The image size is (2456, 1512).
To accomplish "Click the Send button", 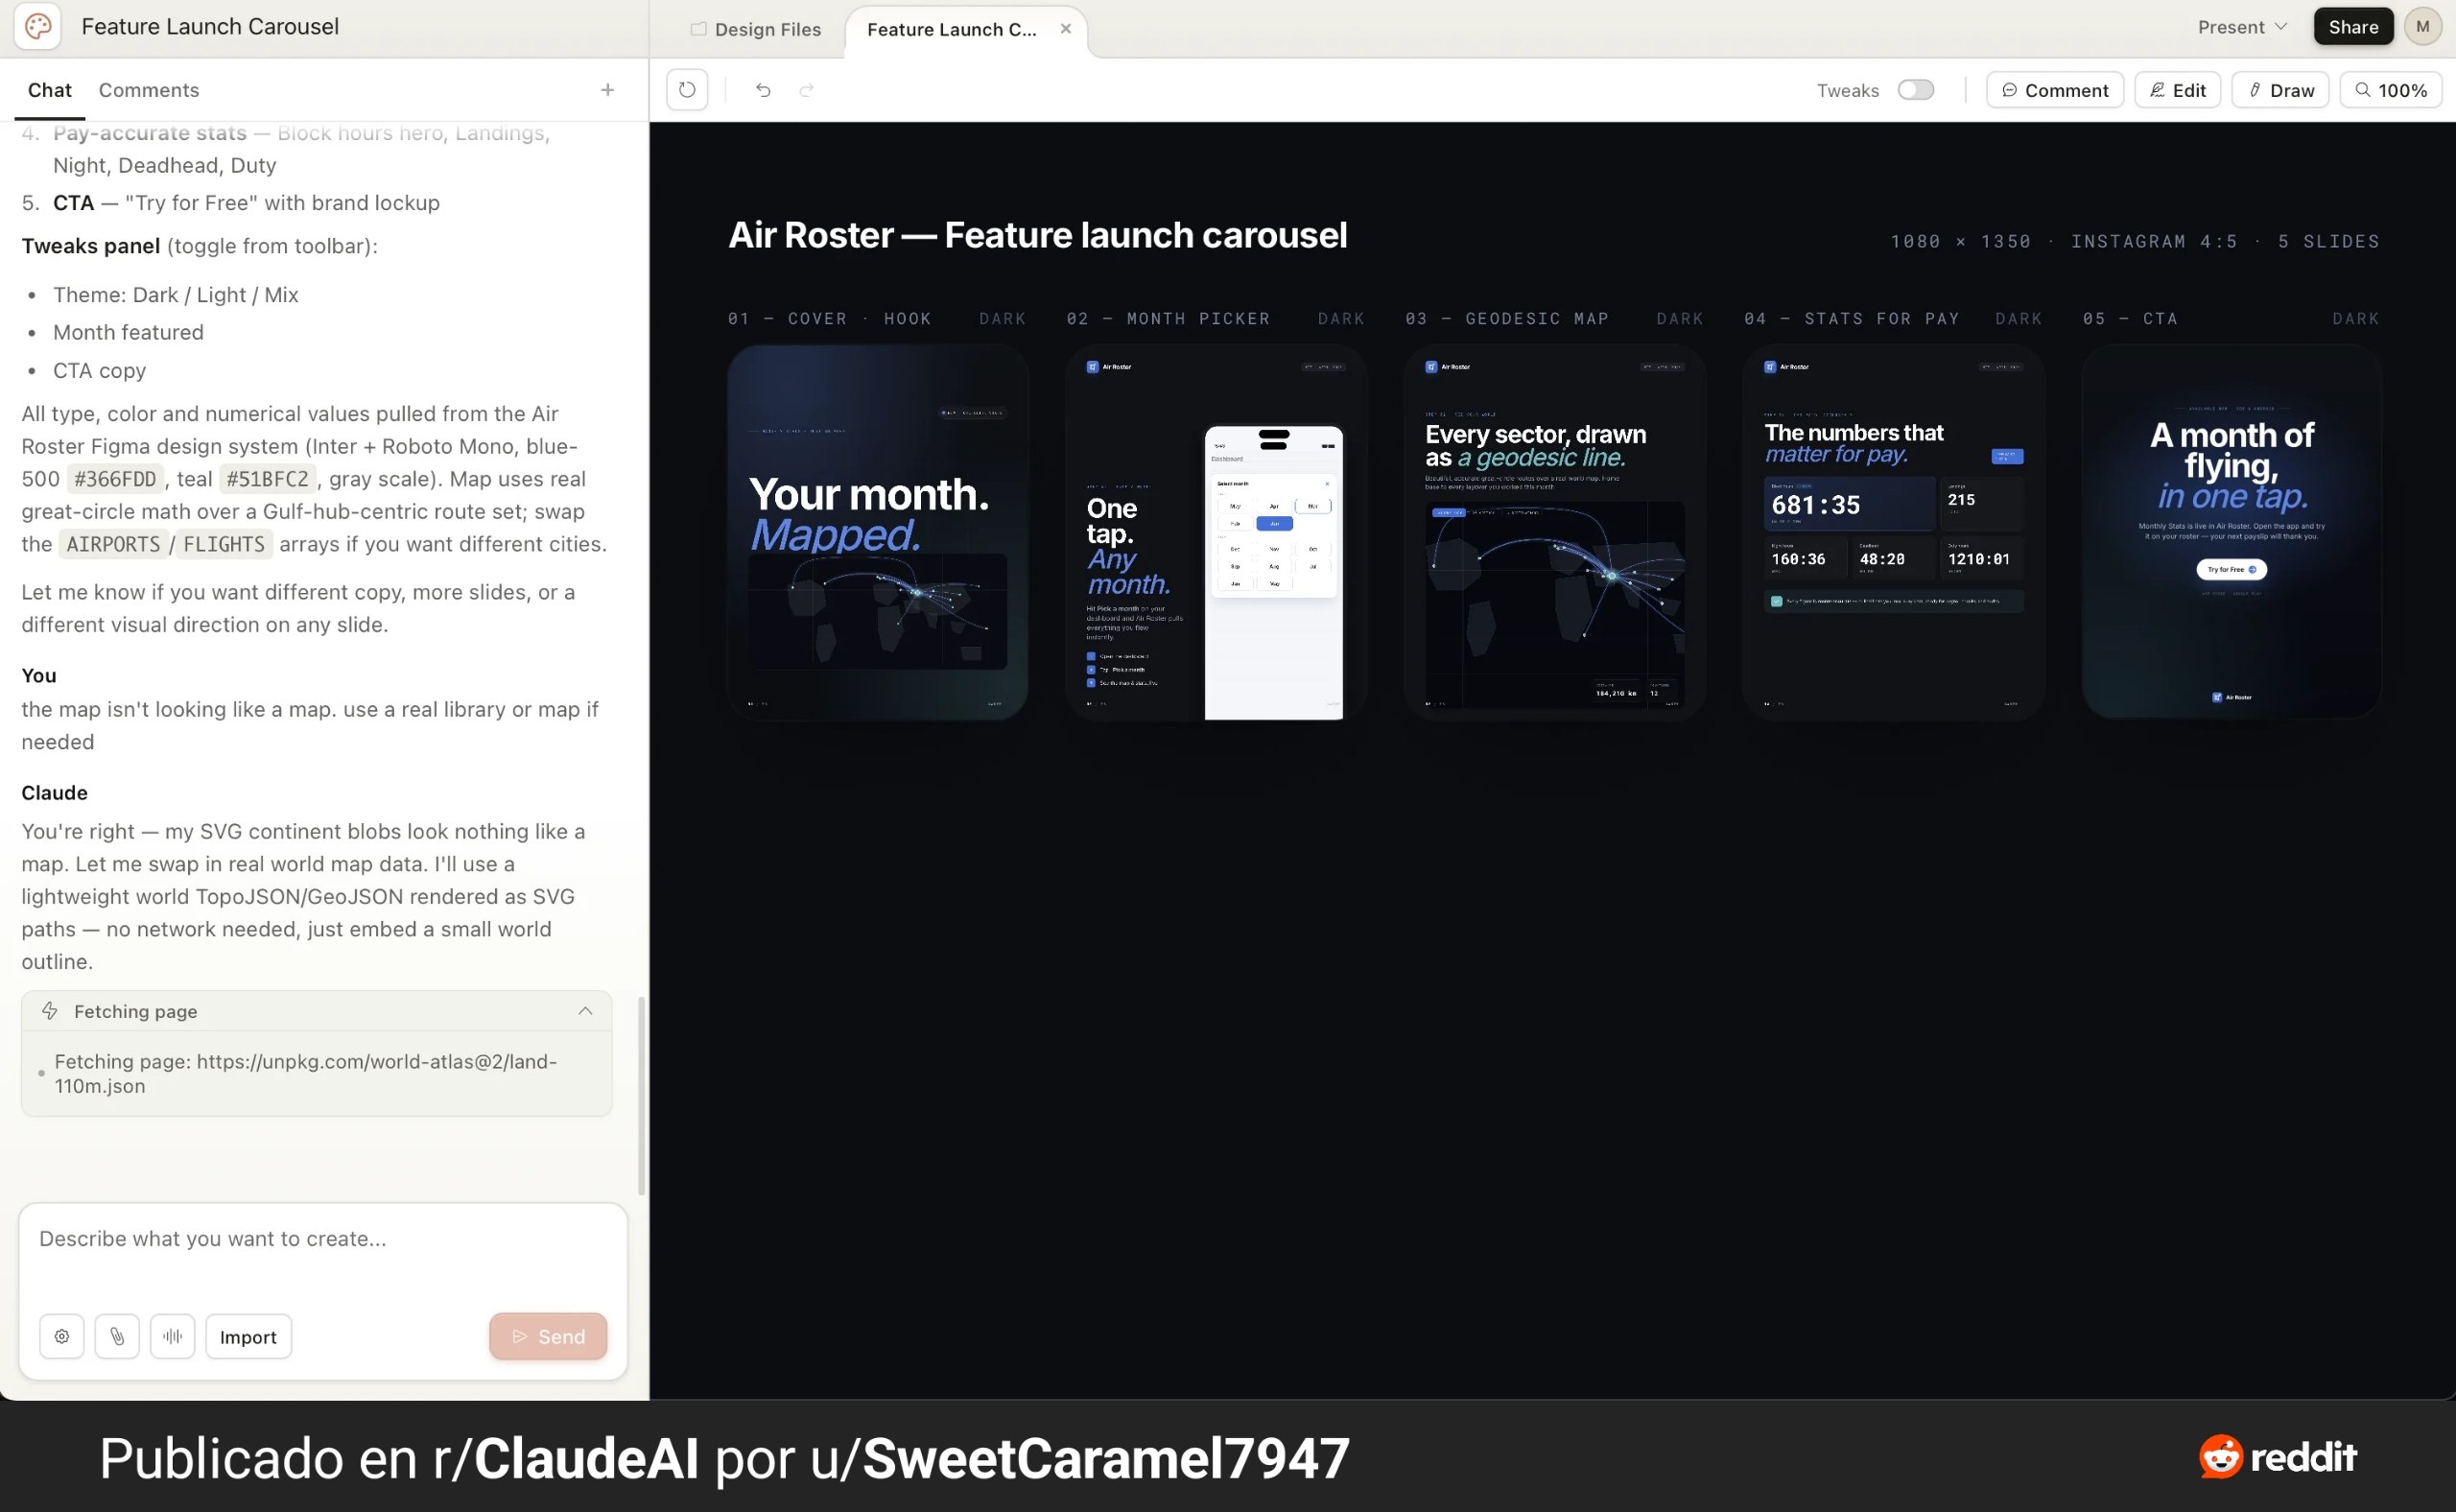I will coord(548,1336).
